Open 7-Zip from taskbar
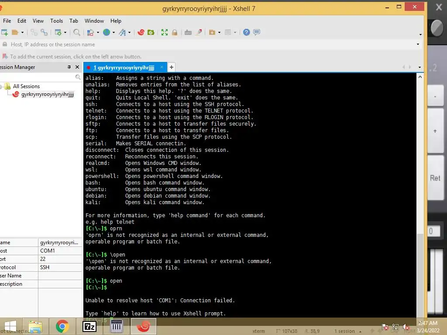This screenshot has height=335, width=447. (x=89, y=326)
